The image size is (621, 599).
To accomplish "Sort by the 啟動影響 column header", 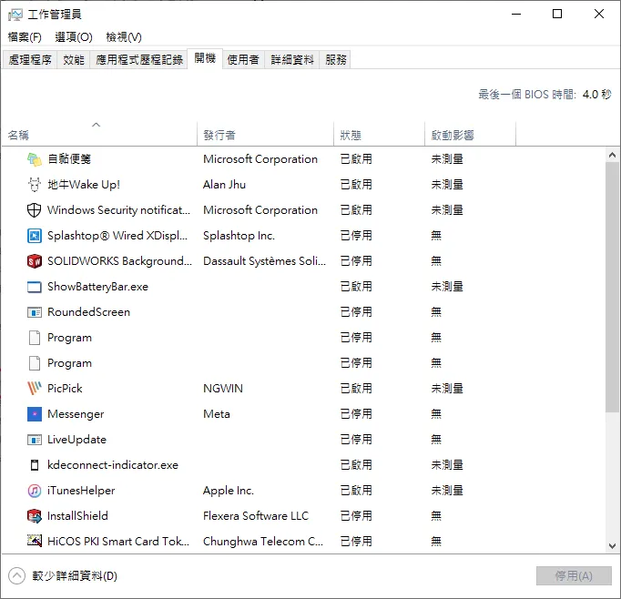I will 470,134.
